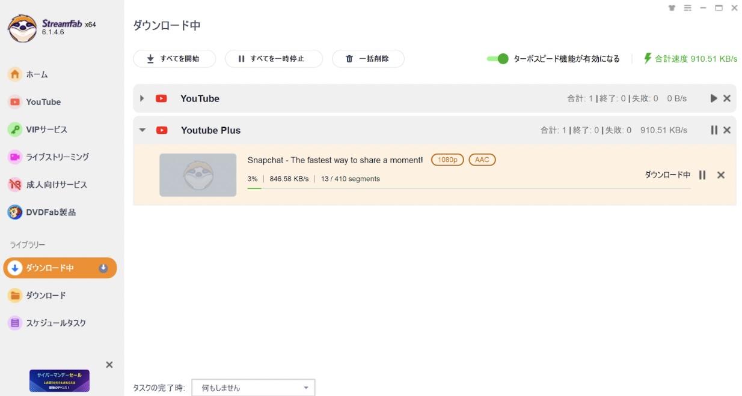The width and height of the screenshot is (742, 396).
Task: Pause the Snapchat video download
Action: click(x=702, y=175)
